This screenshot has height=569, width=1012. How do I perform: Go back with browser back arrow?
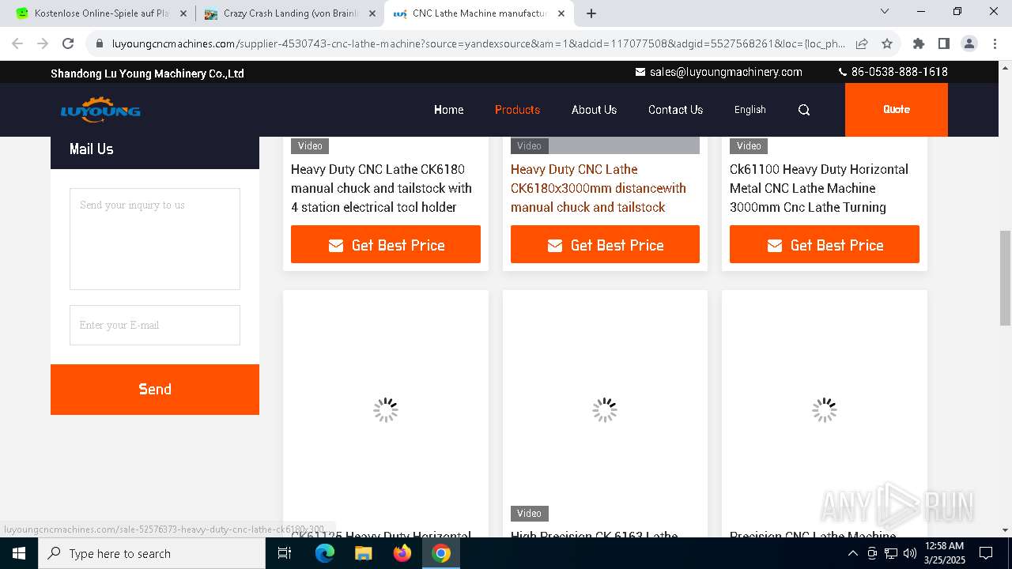pyautogui.click(x=17, y=43)
